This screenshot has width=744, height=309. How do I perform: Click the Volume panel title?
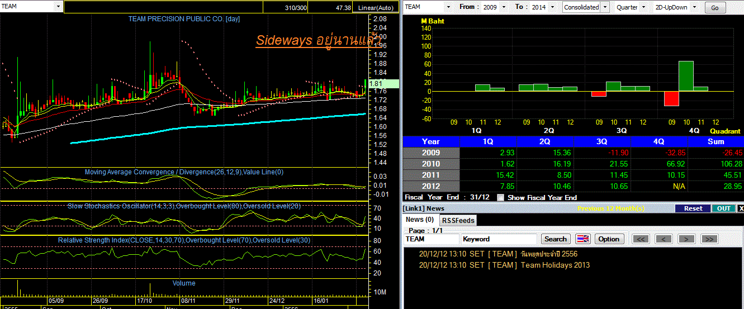[184, 283]
